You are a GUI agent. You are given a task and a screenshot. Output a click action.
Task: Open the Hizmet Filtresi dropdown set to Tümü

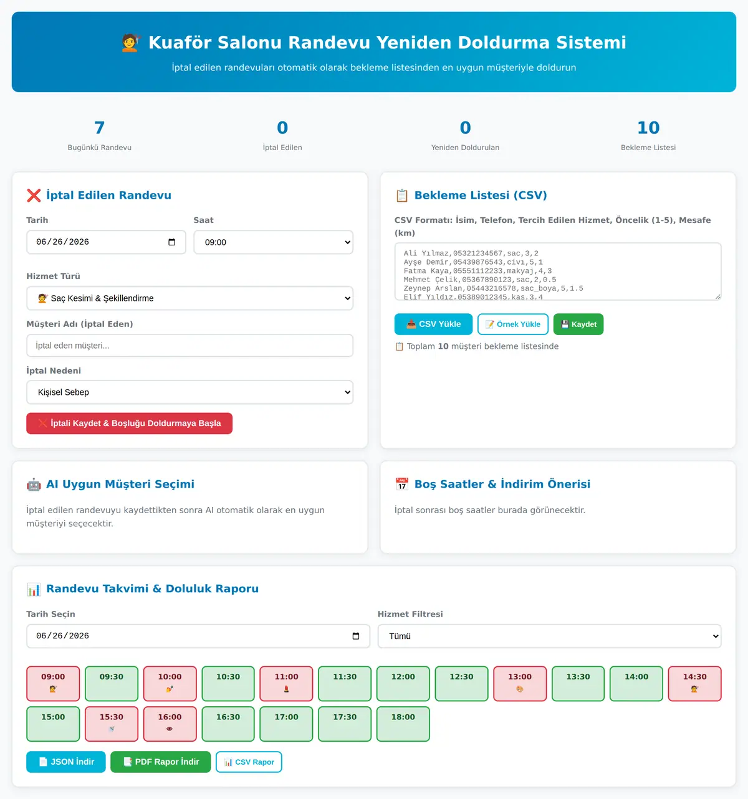point(549,636)
